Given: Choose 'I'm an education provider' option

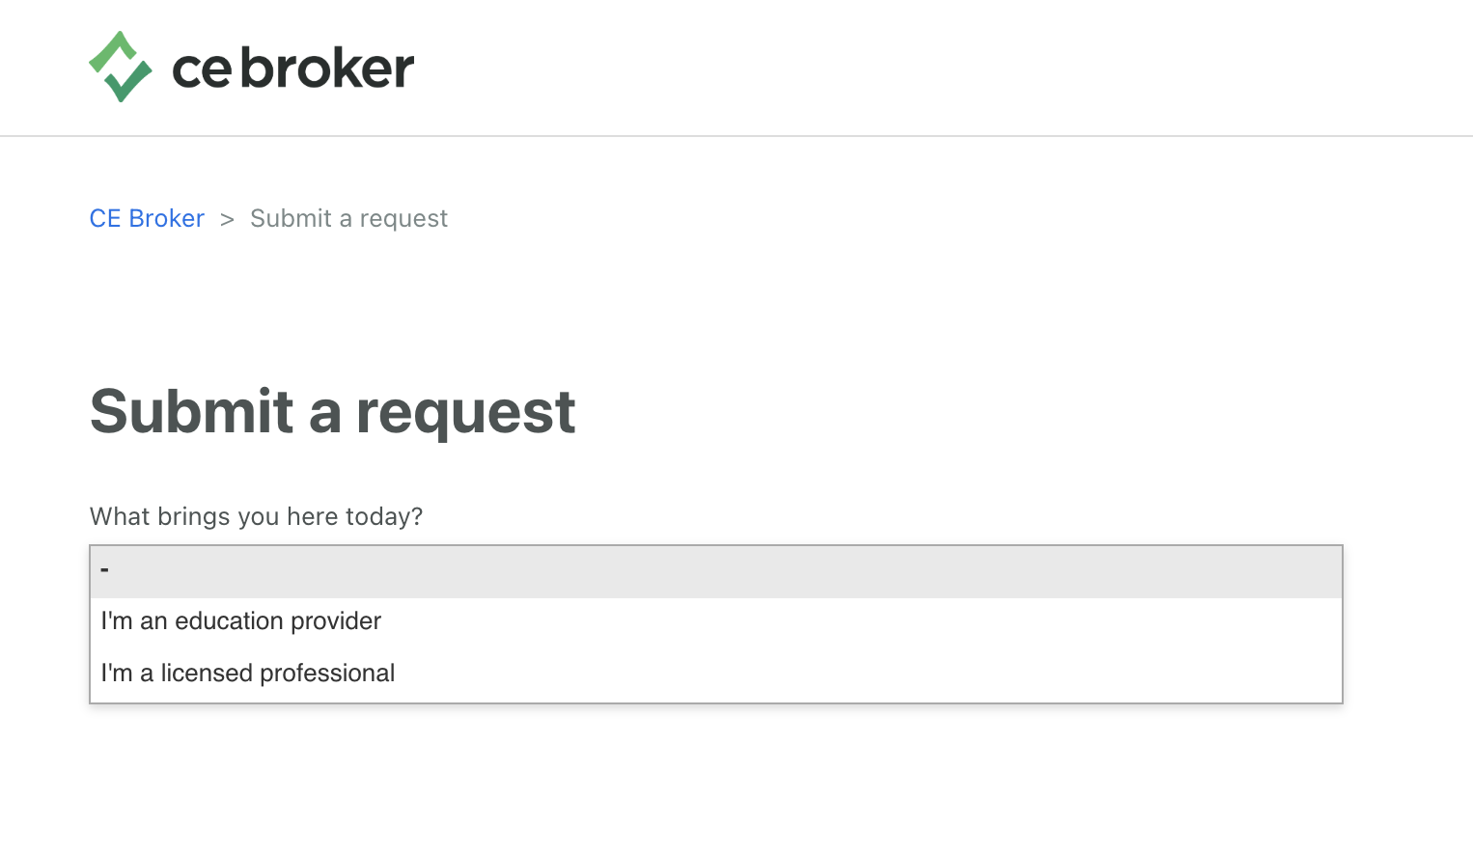Looking at the screenshot, I should pyautogui.click(x=716, y=621).
